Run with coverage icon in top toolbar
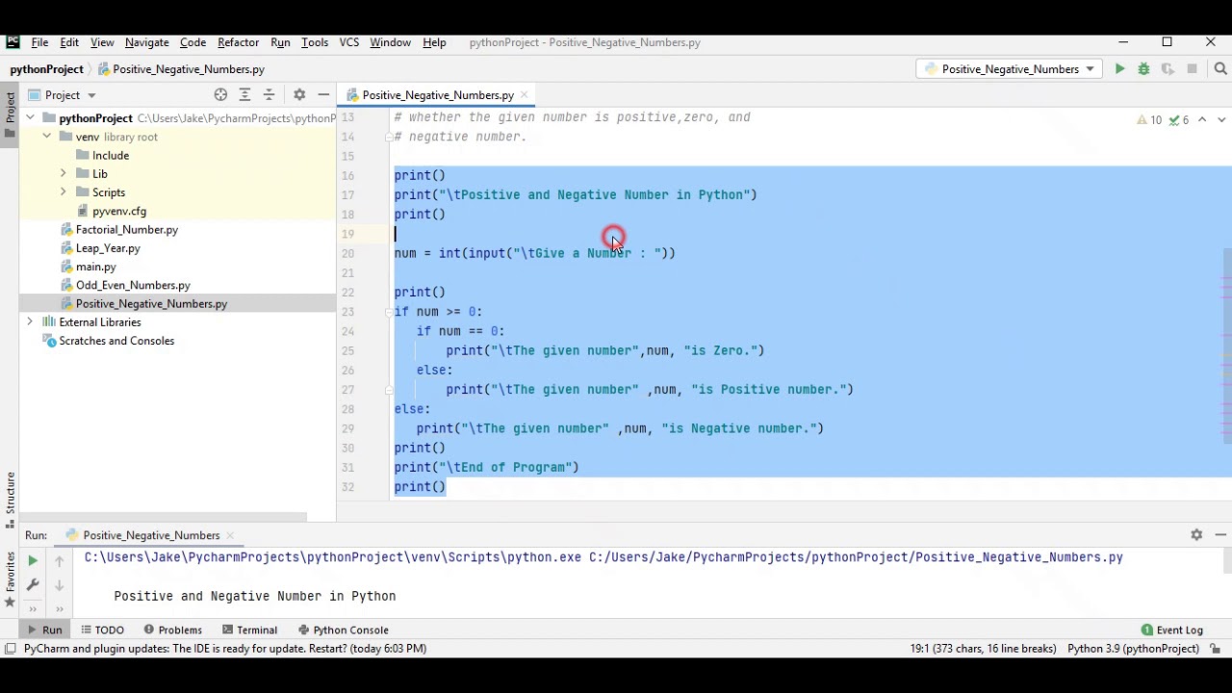 pyautogui.click(x=1168, y=69)
